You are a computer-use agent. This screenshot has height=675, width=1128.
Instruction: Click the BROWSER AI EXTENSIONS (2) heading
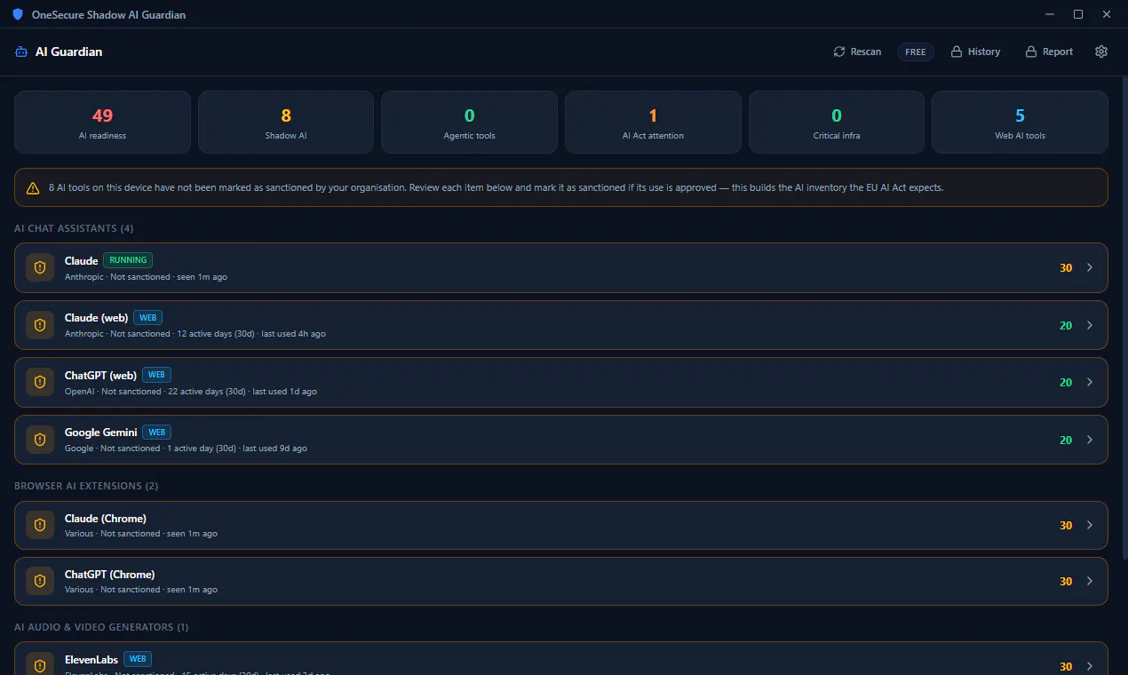(x=86, y=486)
